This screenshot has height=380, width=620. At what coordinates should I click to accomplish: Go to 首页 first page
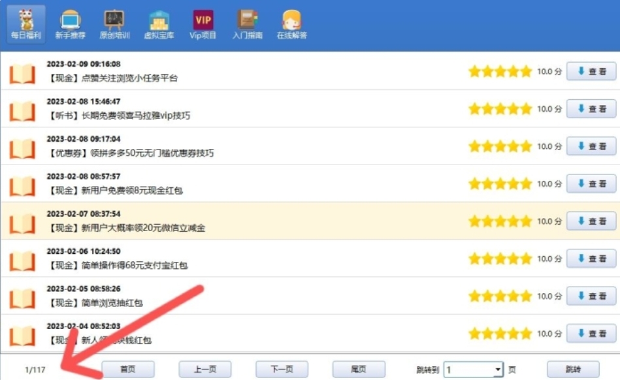(129, 369)
